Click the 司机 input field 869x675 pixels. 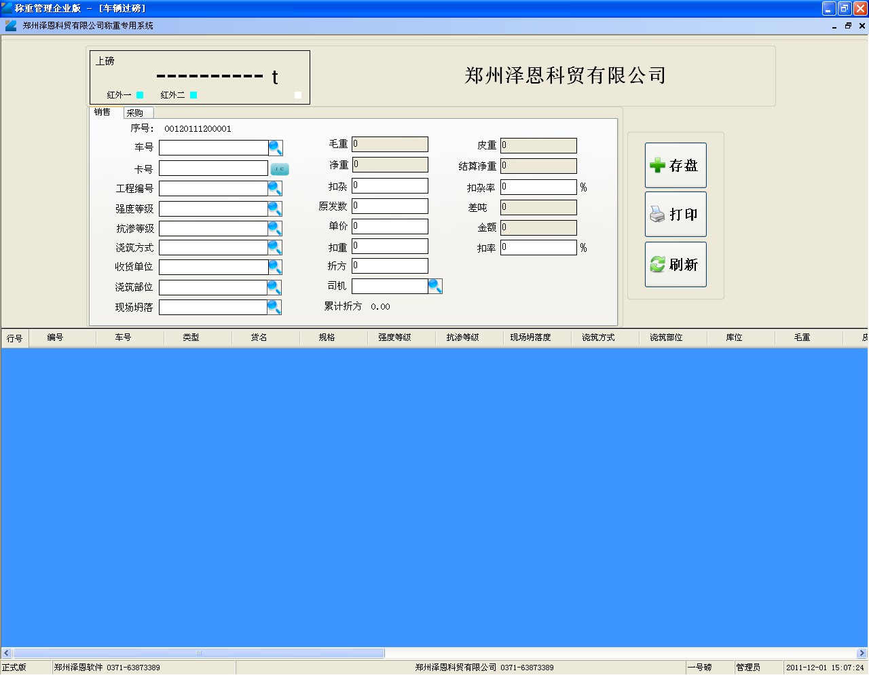[x=390, y=286]
